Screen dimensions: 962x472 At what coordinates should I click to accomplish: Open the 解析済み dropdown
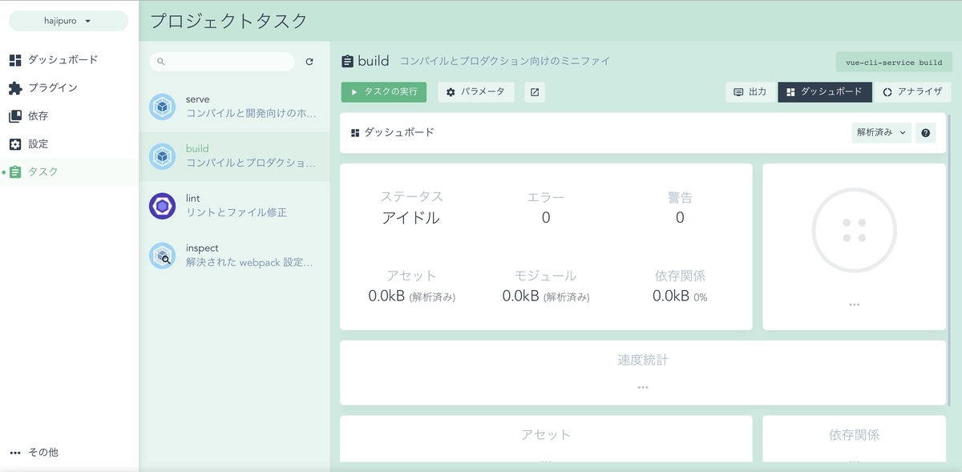click(881, 133)
